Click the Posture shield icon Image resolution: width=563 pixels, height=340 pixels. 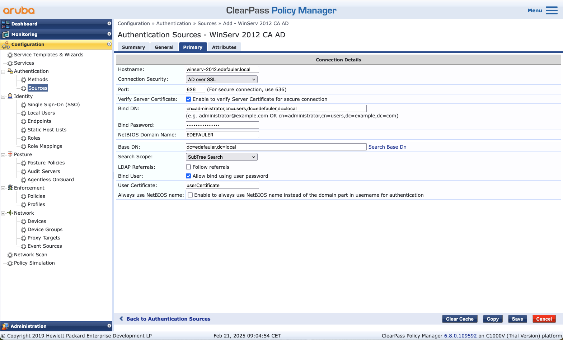(x=10, y=154)
